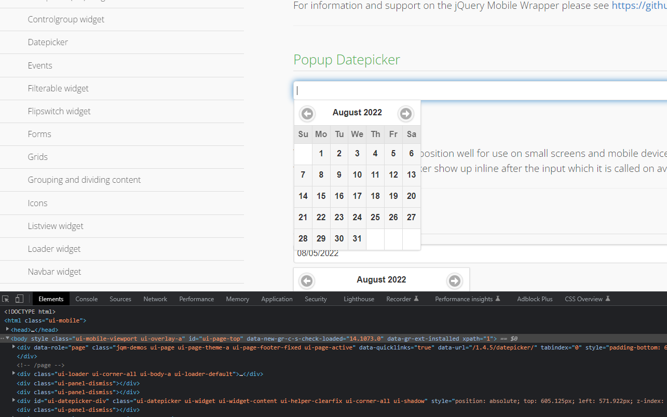Open the Lighthouse tab
Screen dimensions: 667x417
pos(359,299)
